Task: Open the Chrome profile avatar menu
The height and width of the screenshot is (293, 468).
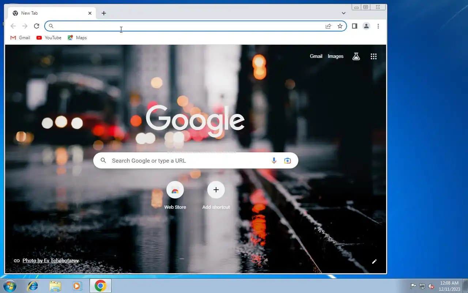Action: (x=366, y=26)
